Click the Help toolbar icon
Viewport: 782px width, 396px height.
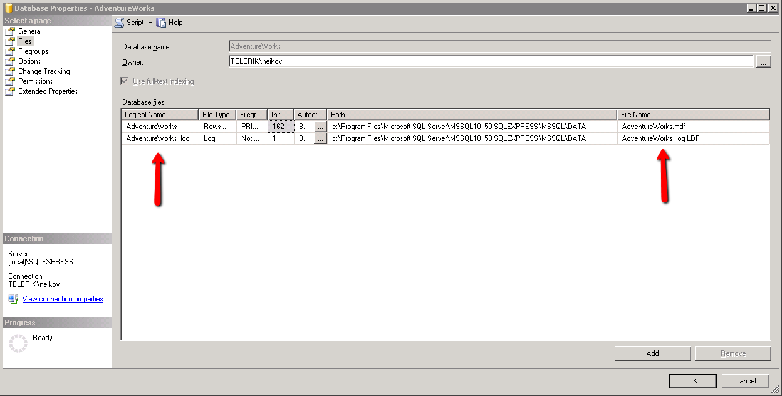pyautogui.click(x=161, y=23)
